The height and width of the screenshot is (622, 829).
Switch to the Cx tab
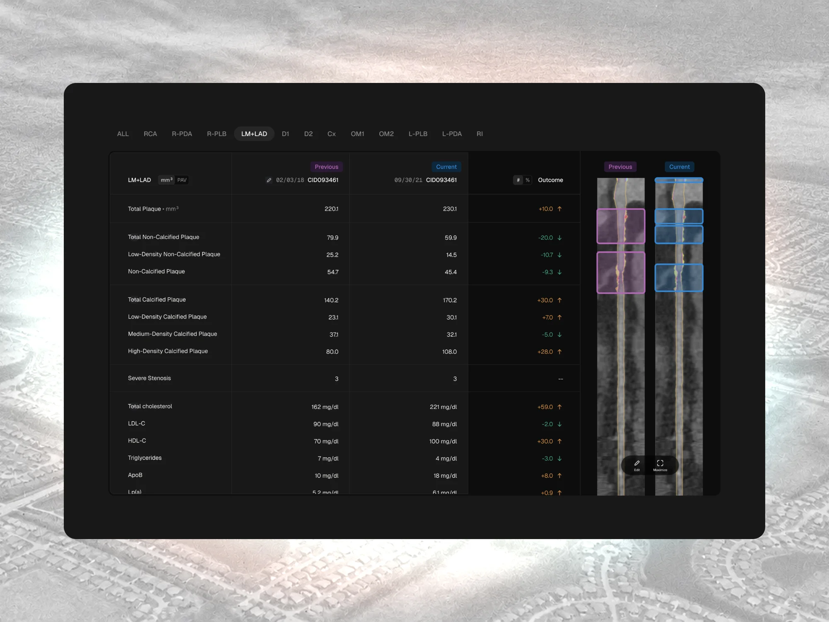click(x=332, y=134)
